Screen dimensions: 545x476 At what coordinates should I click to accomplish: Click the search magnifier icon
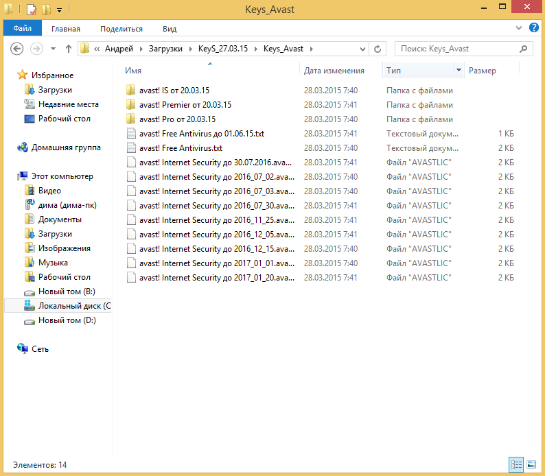(524, 49)
